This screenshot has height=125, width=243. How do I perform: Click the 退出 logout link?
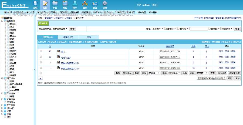(x=154, y=5)
